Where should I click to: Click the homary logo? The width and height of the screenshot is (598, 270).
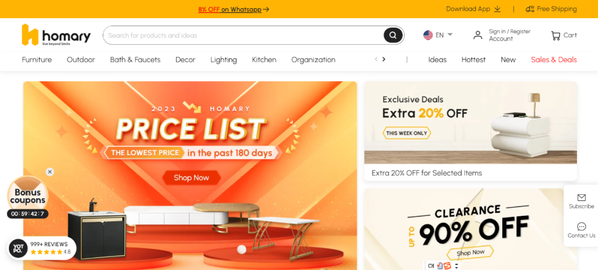click(x=56, y=35)
